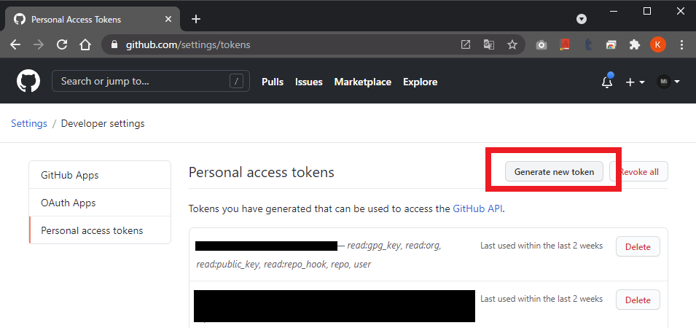The image size is (696, 328).
Task: Click the translate page icon
Action: pos(489,45)
